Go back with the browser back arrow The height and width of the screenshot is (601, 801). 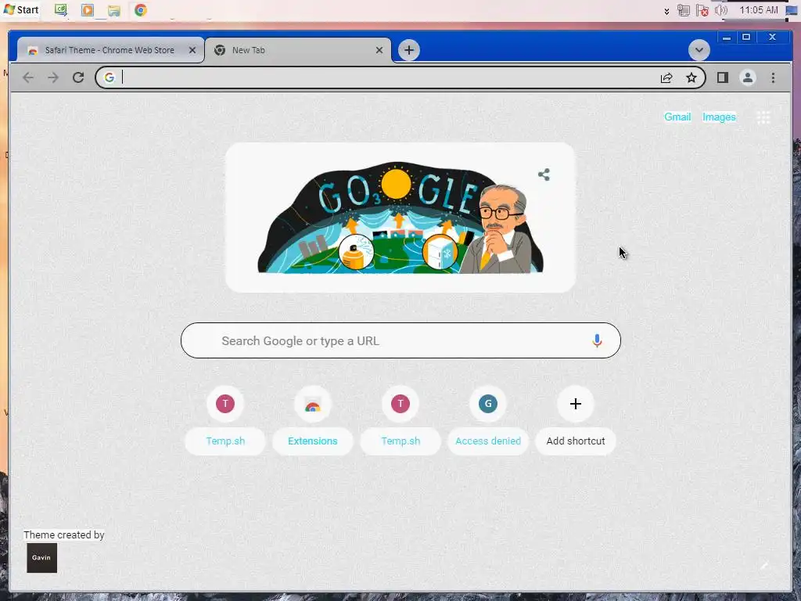[x=28, y=77]
